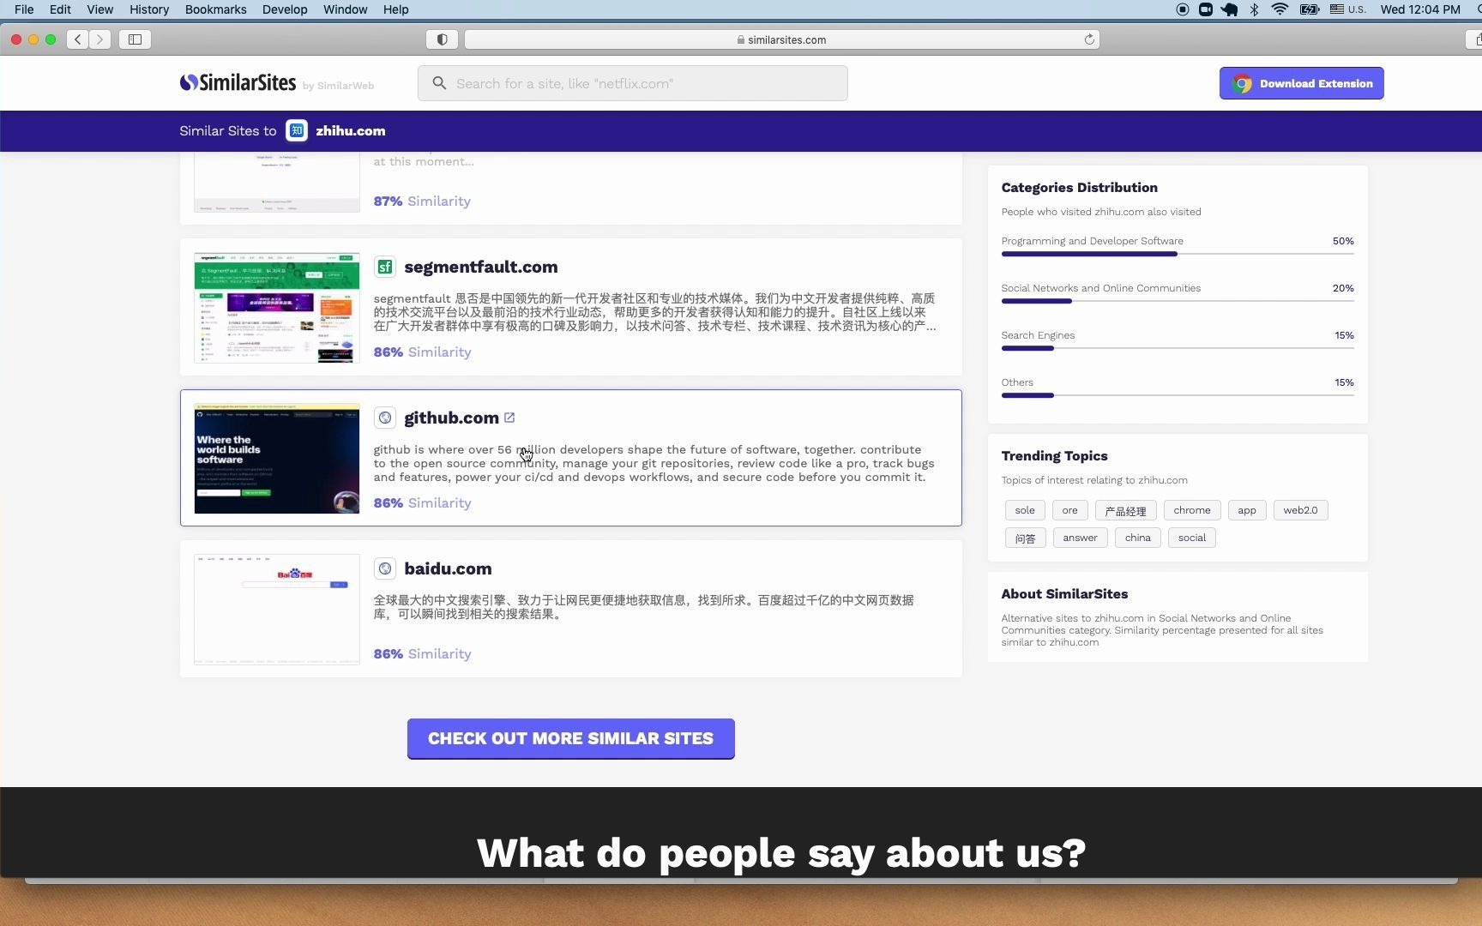The width and height of the screenshot is (1482, 926).
Task: Open the Wi-Fi status menu icon
Action: (1280, 9)
